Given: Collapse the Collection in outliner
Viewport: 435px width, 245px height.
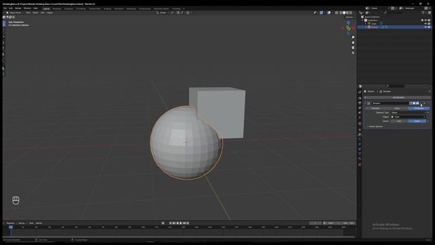Looking at the screenshot, I should tap(362, 20).
